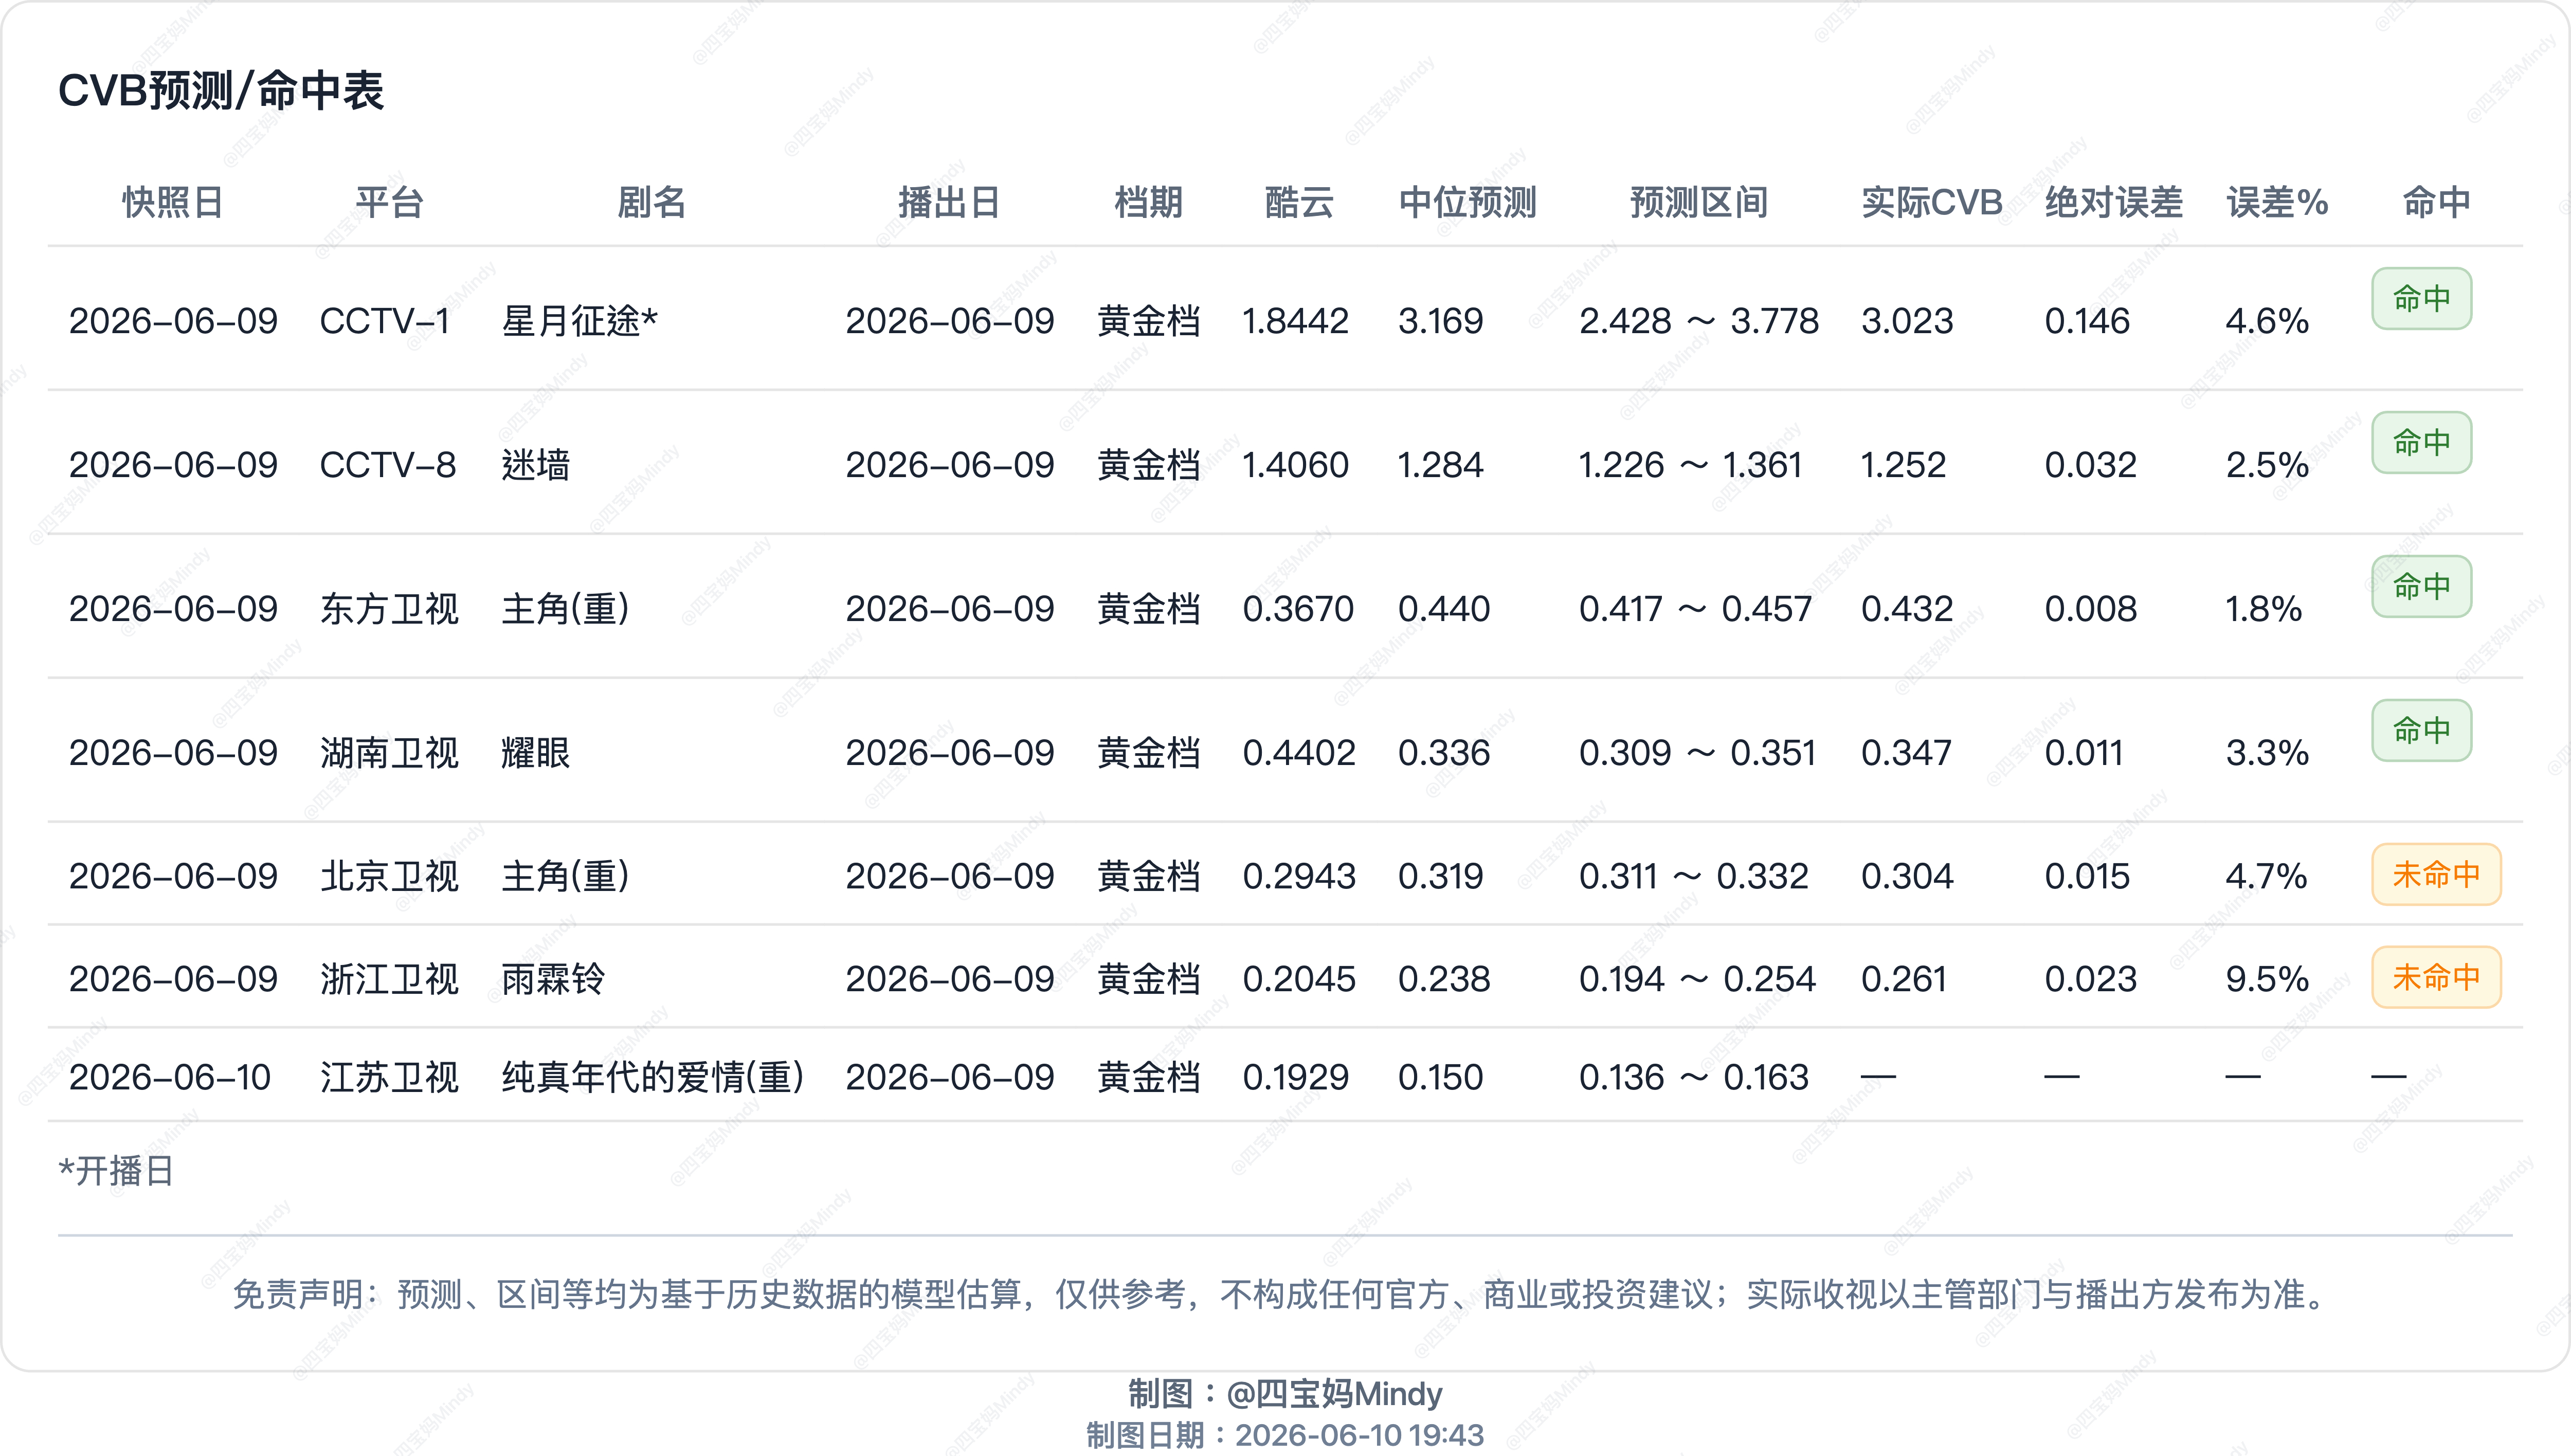The image size is (2571, 1456).
Task: Click the forecast range 0.194 ~ 0.254
Action: coord(1697,979)
